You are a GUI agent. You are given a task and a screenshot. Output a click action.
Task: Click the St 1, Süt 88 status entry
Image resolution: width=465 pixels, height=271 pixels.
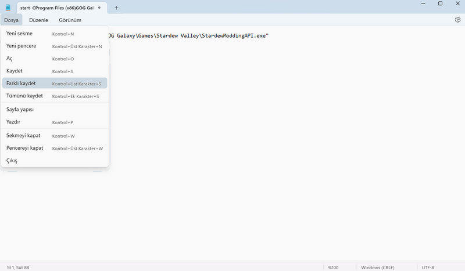tap(18, 268)
